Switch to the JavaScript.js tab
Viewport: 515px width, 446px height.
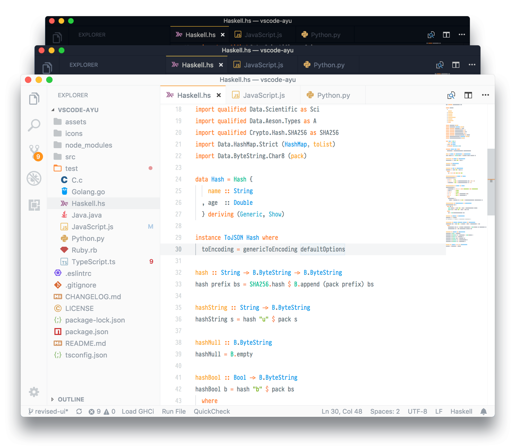click(263, 95)
